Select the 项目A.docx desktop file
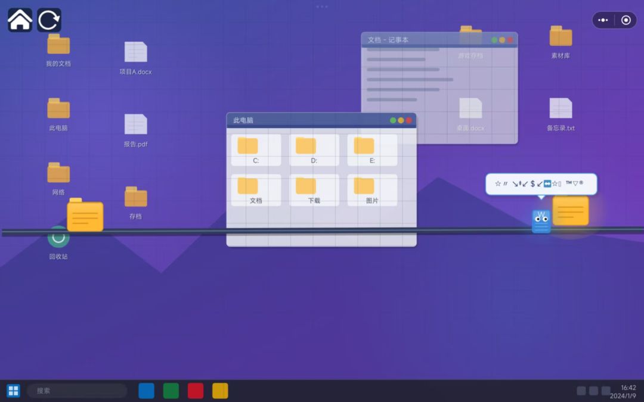The image size is (644, 402). [135, 58]
